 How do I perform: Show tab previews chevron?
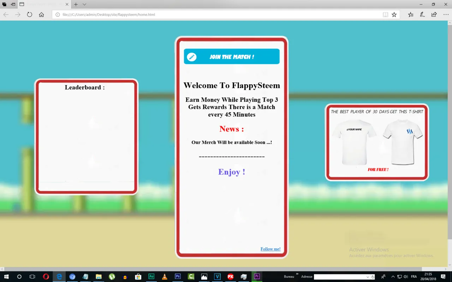point(84,5)
